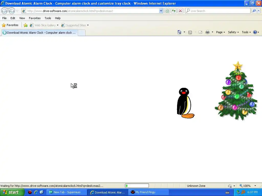Image resolution: width=262 pixels, height=196 pixels.
Task: Open the Favorites center star button
Action: pos(10,25)
